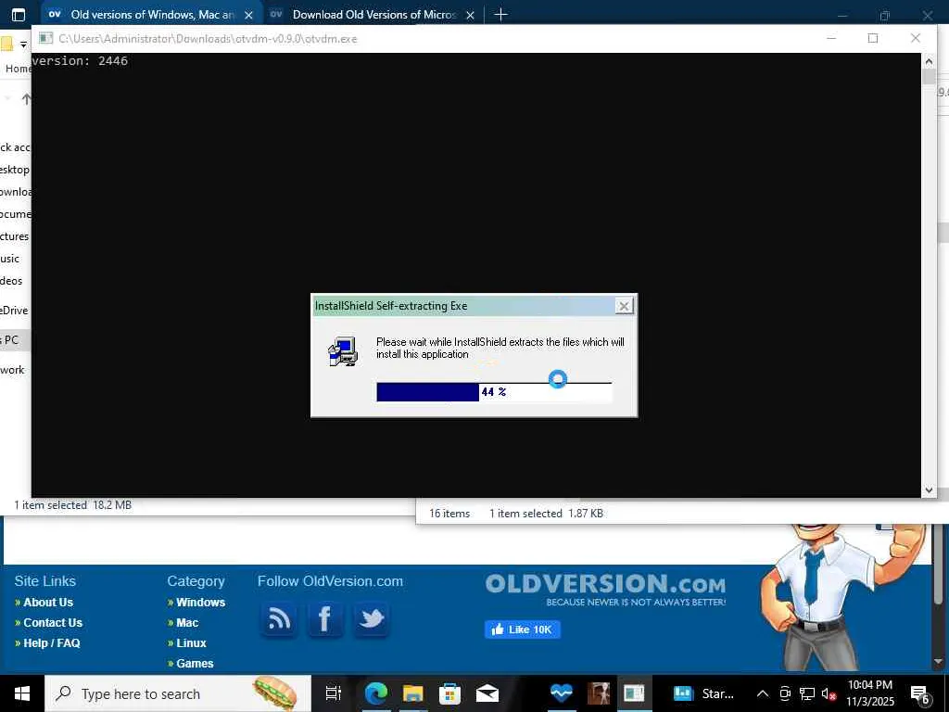Open the Windows Start menu
The height and width of the screenshot is (712, 949).
(22, 693)
